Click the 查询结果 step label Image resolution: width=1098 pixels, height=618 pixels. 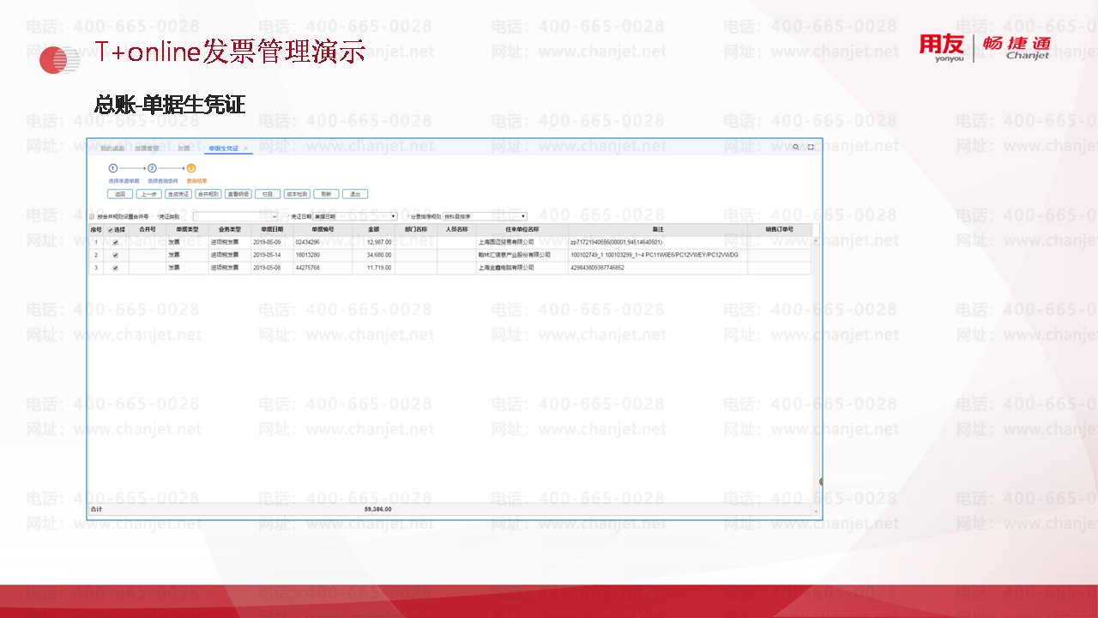[x=196, y=181]
